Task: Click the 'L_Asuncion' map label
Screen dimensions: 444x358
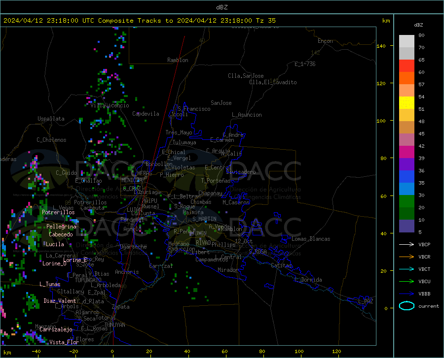Action: pos(247,115)
